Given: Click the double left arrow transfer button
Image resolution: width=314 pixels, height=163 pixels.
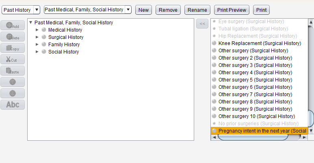Looking at the screenshot, I should tap(202, 24).
